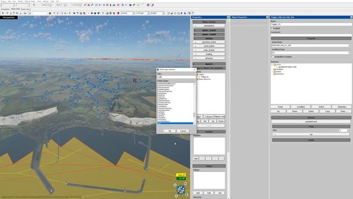Image resolution: width=353 pixels, height=199 pixels.
Task: Click the circular refresh icon at far right toolbar
Action: (192, 13)
